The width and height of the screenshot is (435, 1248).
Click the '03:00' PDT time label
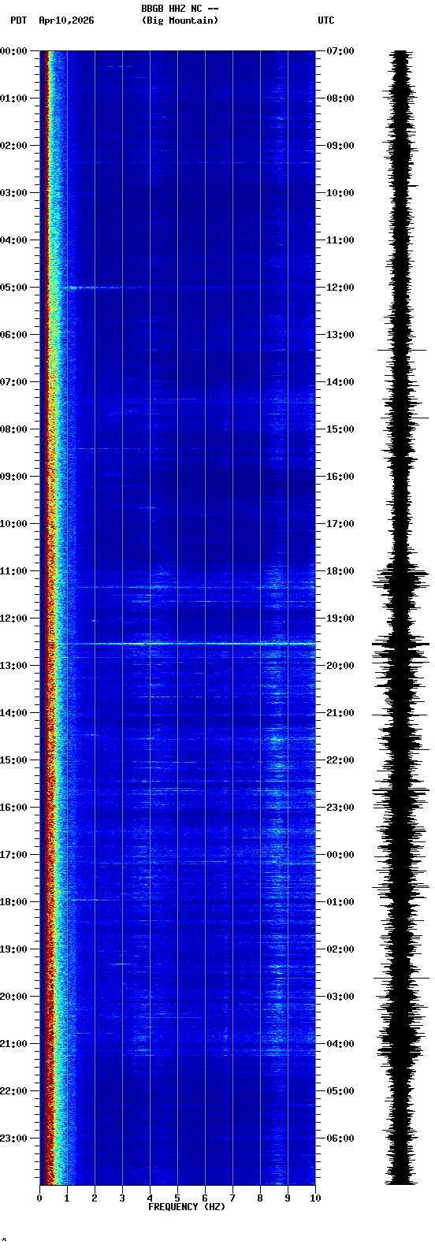tap(14, 193)
